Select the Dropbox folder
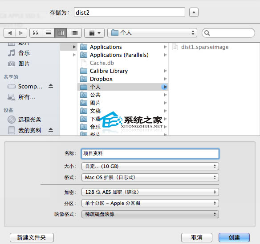This screenshot has height=244, width=260. coord(123,79)
